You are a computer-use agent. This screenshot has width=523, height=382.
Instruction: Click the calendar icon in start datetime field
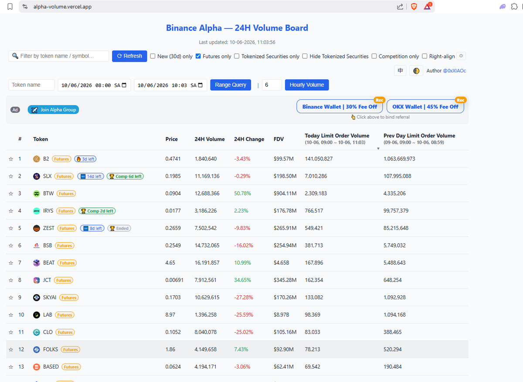[124, 85]
